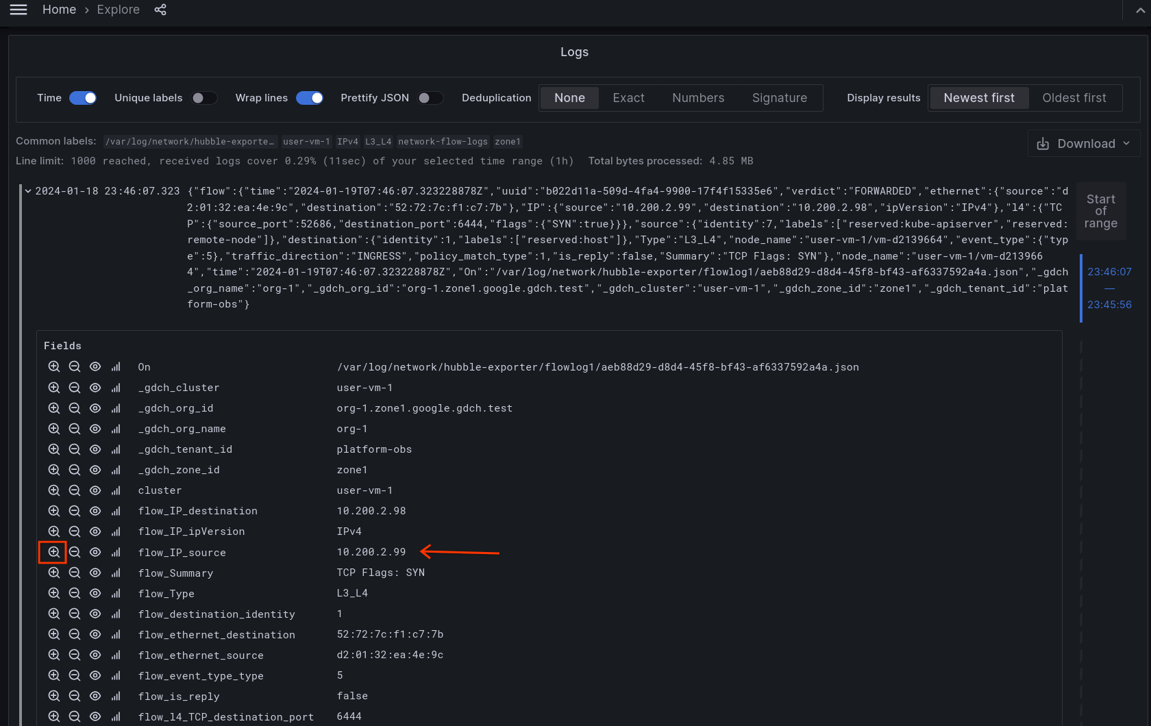Collapse the expanded log line details
The width and height of the screenshot is (1151, 726).
pos(28,191)
